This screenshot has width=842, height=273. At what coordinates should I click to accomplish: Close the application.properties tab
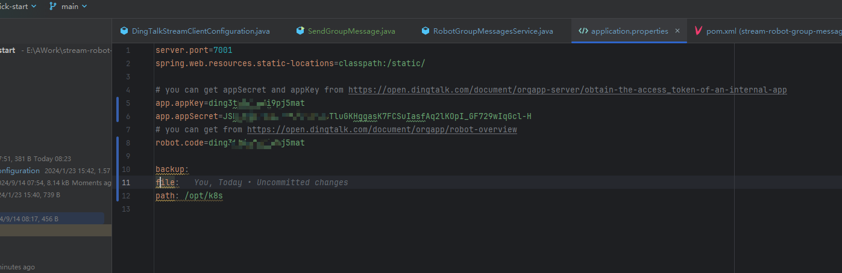point(677,31)
